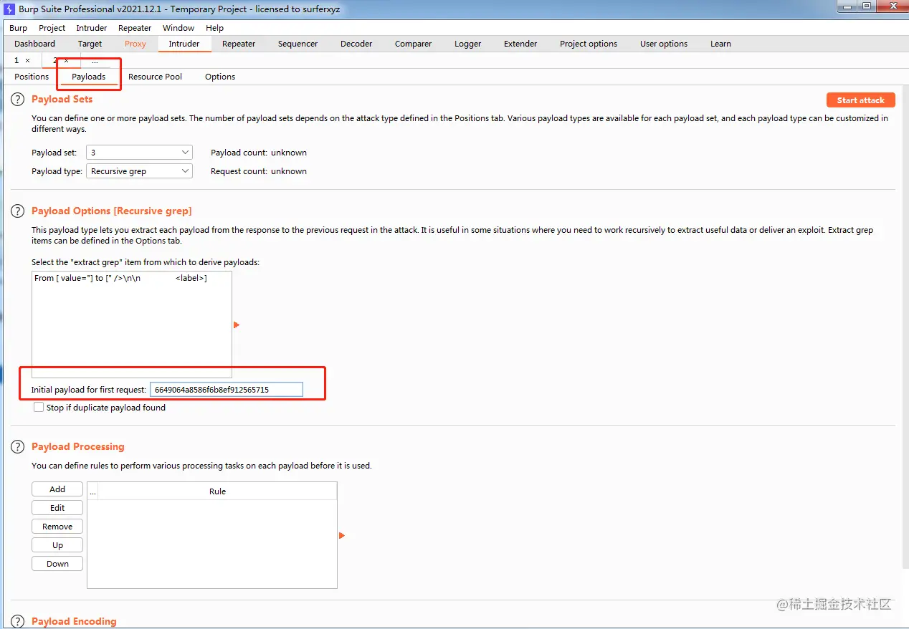
Task: Open the User options tab
Action: 664,44
